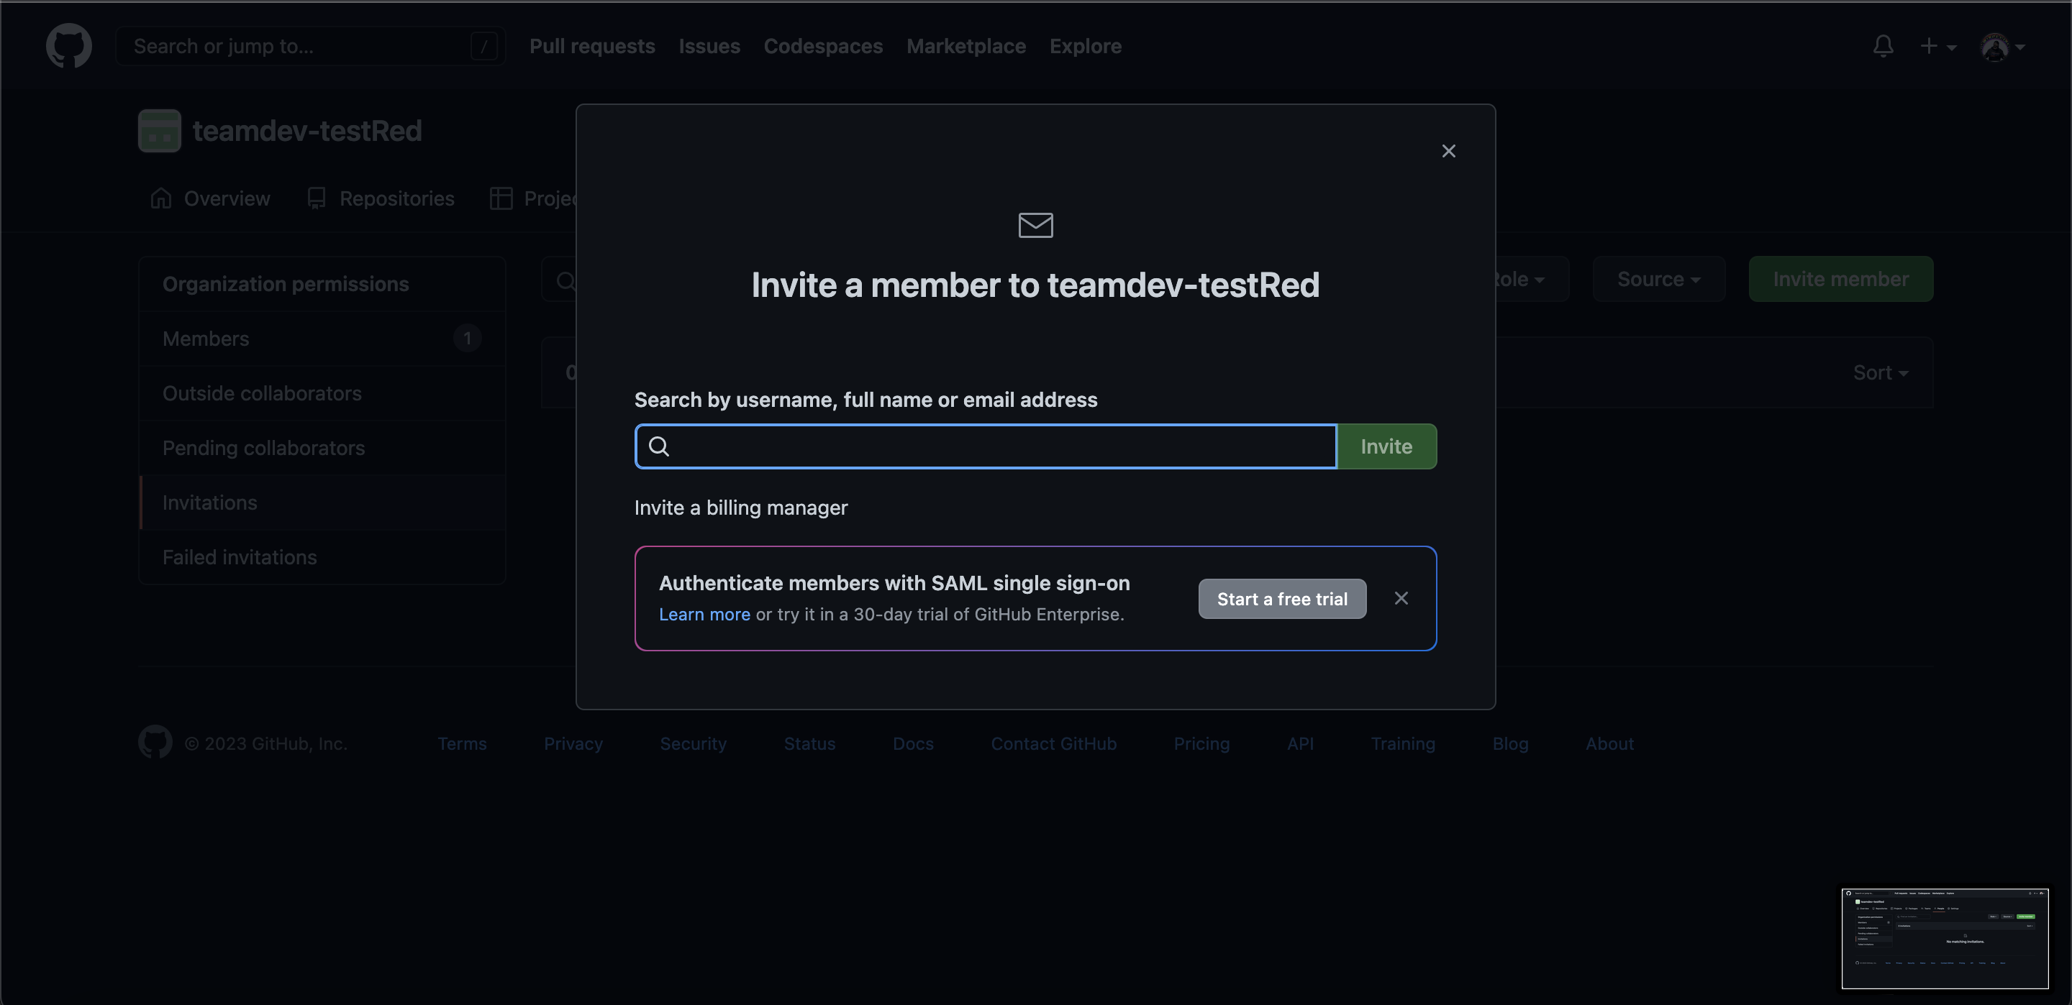The image size is (2072, 1005).
Task: Start a free trial of GitHub Enterprise
Action: 1281,598
